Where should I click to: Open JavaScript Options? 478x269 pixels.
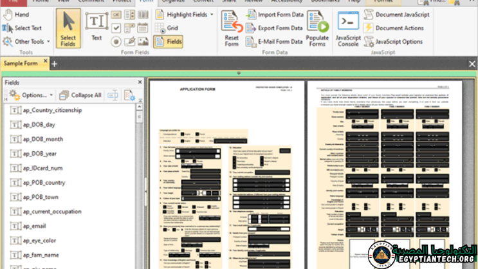click(393, 41)
